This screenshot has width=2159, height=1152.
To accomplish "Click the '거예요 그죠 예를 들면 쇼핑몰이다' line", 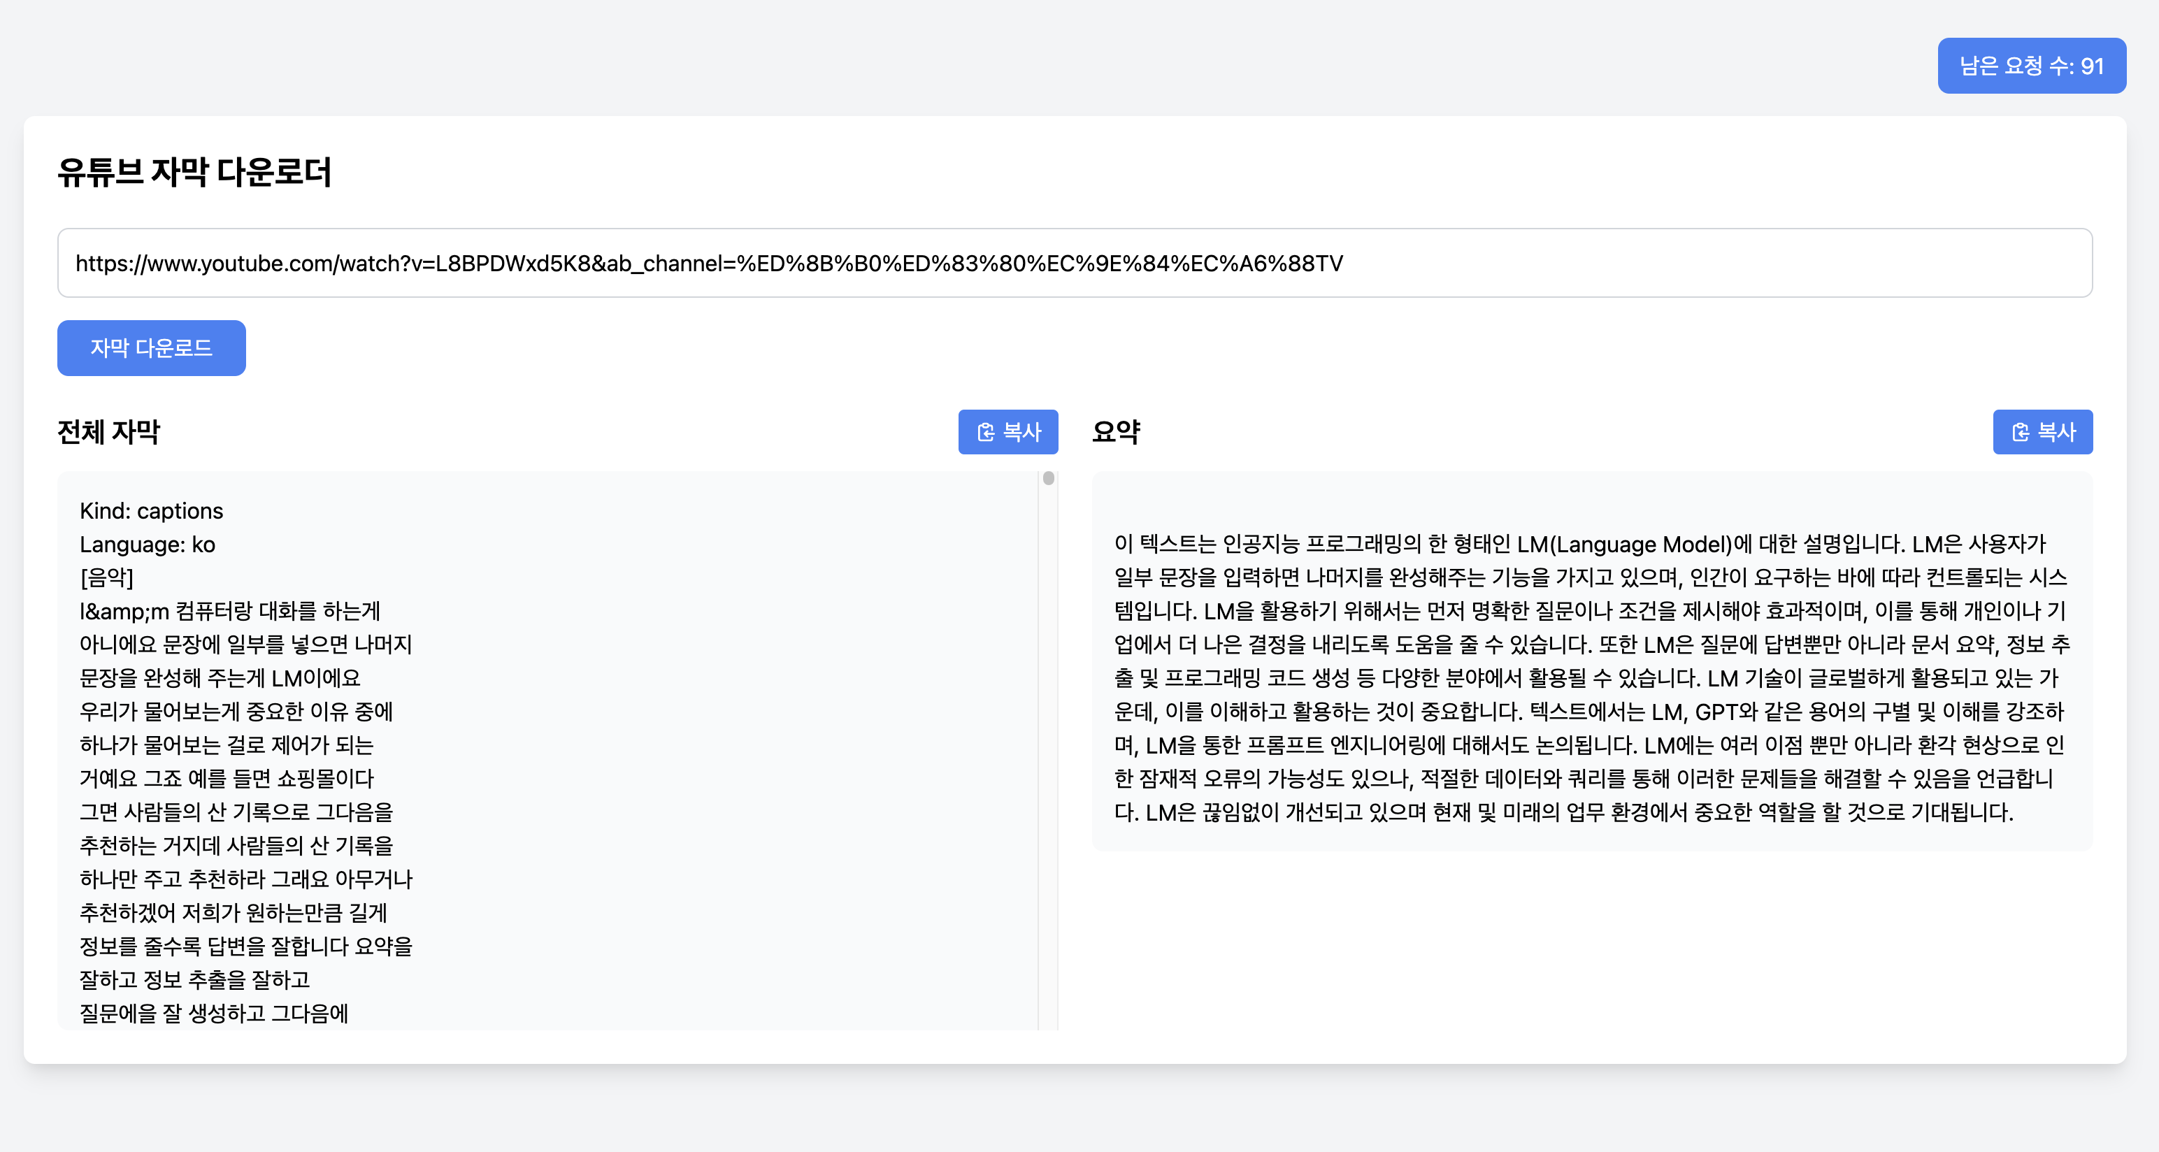I will coord(227,779).
